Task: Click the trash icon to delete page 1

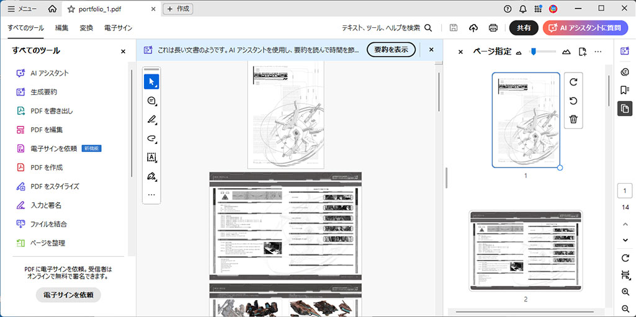Action: [x=573, y=119]
